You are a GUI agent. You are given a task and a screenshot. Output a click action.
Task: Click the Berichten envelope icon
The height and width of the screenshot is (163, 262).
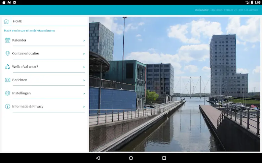7,80
